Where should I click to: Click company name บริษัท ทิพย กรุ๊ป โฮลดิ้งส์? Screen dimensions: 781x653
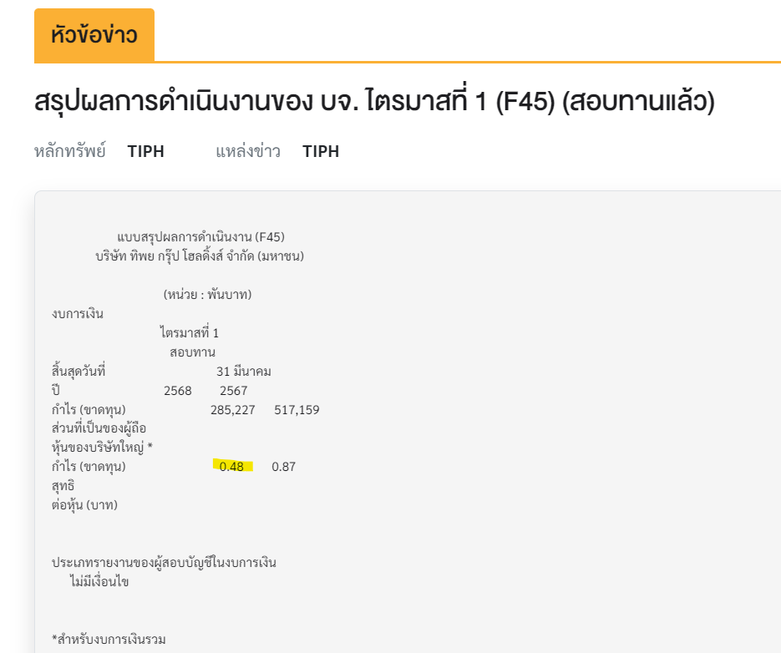pyautogui.click(x=200, y=256)
